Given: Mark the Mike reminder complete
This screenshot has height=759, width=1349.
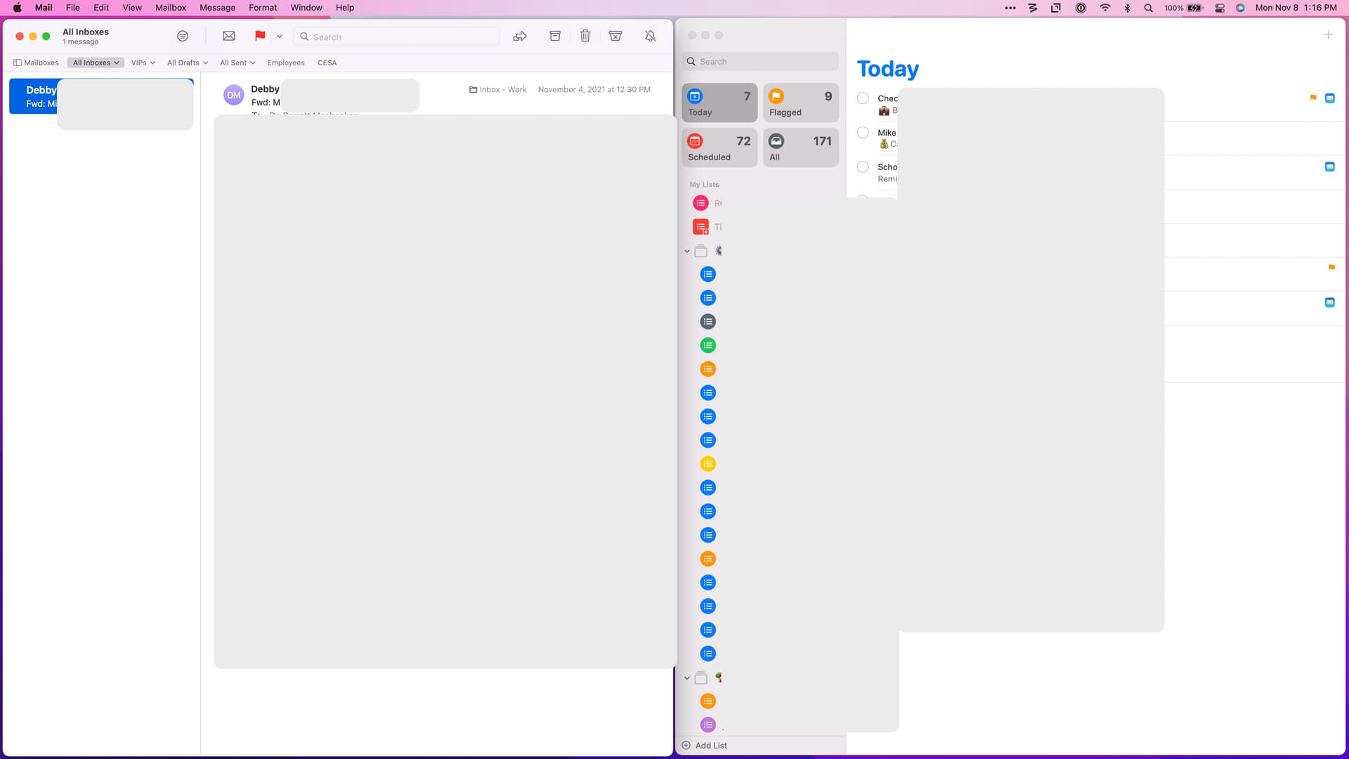Looking at the screenshot, I should pyautogui.click(x=863, y=133).
